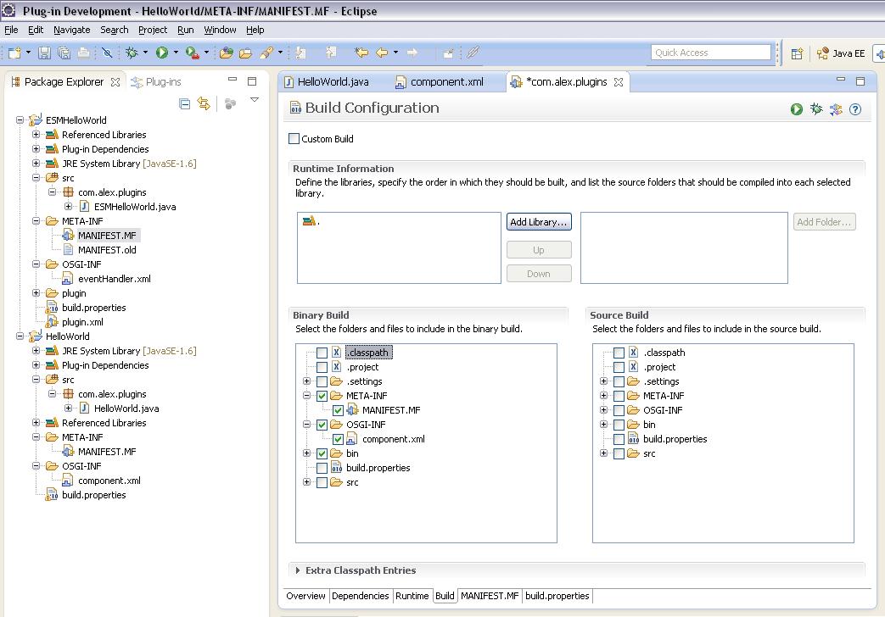Open the Run button dropdown arrow in main toolbar
The width and height of the screenshot is (885, 617).
click(176, 53)
